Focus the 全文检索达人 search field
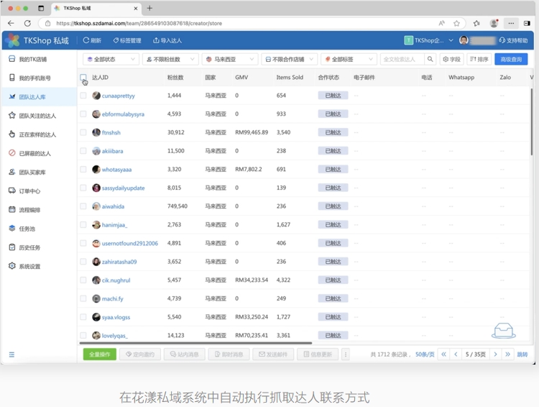539x407 pixels. pyautogui.click(x=402, y=59)
